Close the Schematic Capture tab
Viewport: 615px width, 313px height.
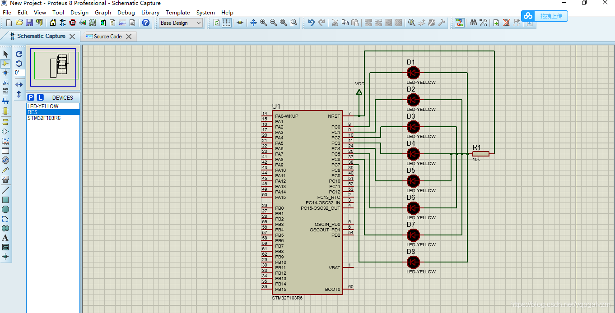72,37
